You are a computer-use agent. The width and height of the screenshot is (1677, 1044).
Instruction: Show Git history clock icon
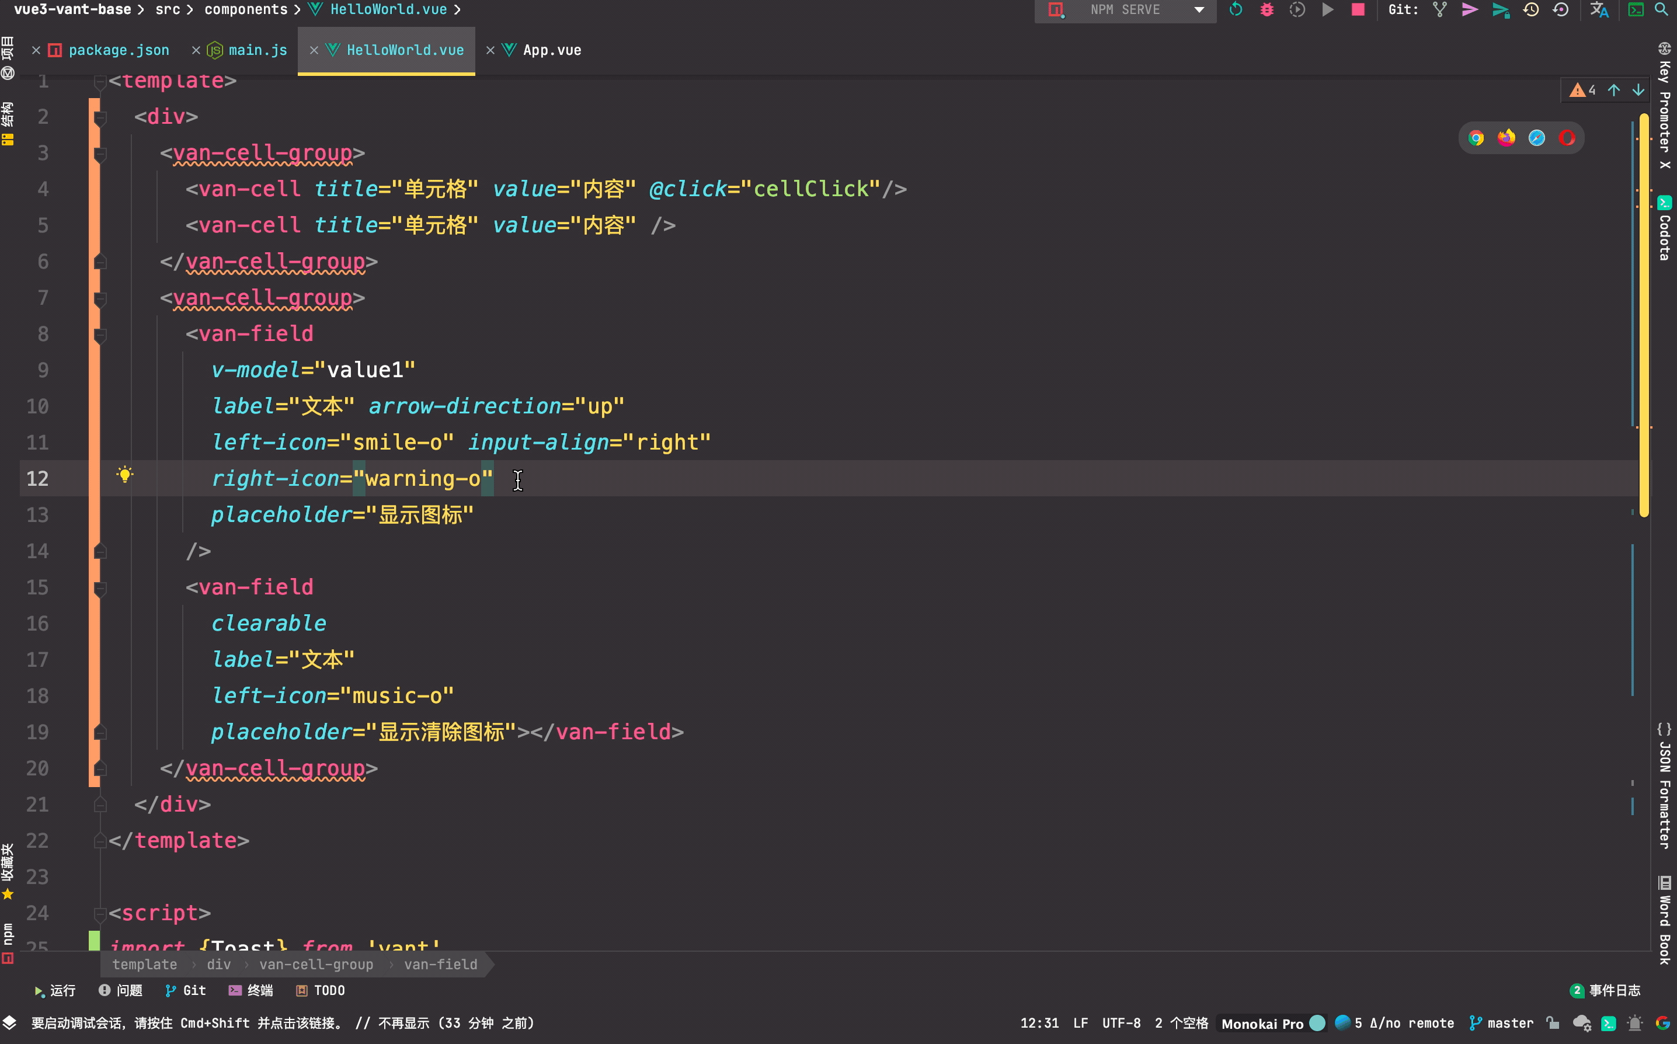point(1530,10)
